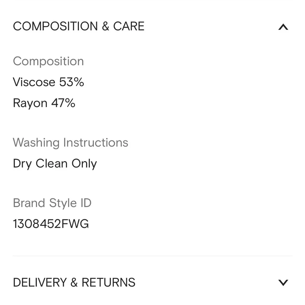
Task: Expand the Delivery & Returns chevron
Action: click(283, 282)
